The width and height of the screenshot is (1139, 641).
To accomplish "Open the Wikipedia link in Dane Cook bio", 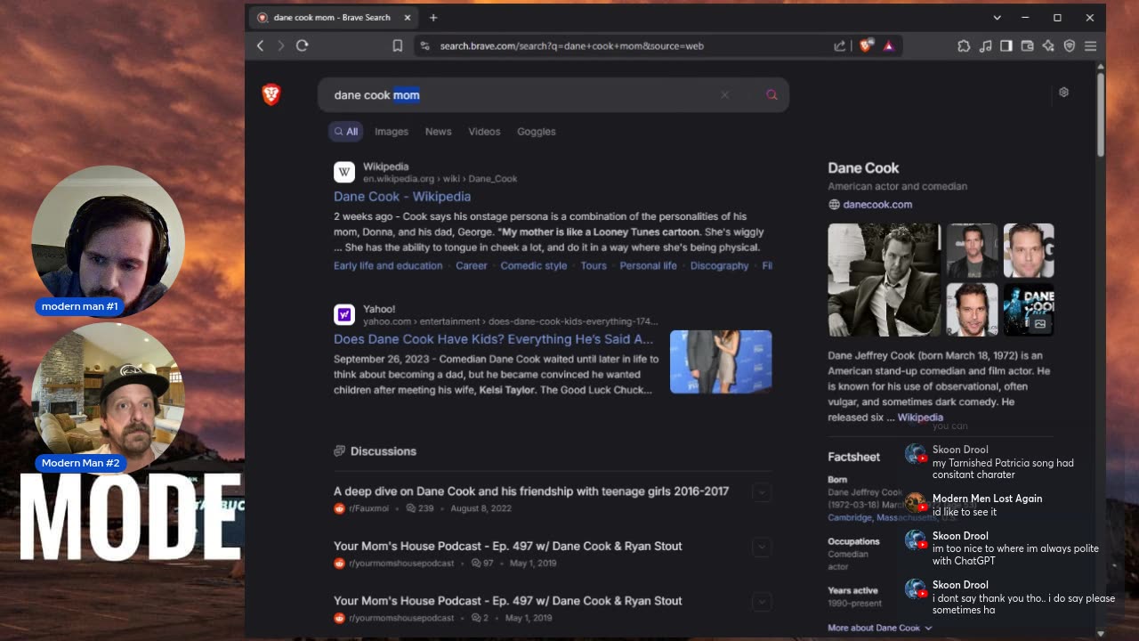I will (920, 418).
